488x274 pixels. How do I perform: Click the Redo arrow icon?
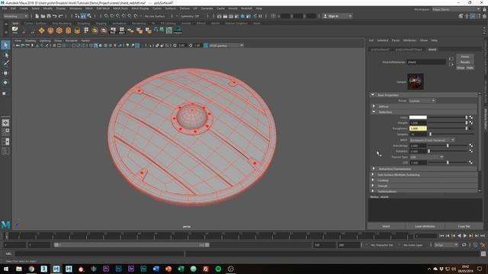[61, 16]
